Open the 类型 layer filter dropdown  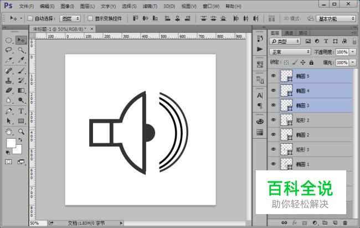pos(285,41)
